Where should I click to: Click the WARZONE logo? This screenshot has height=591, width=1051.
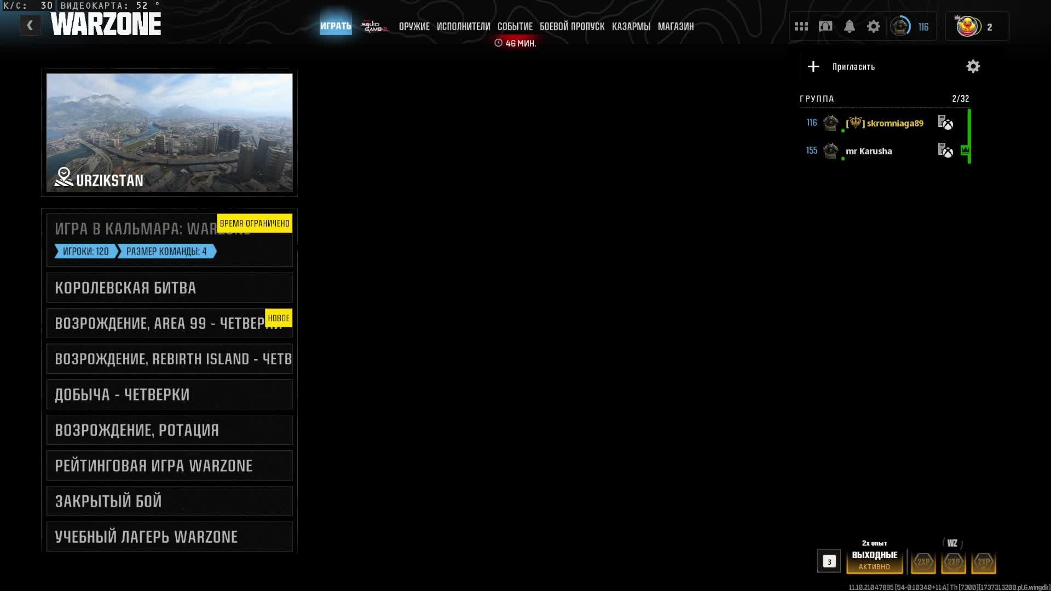pyautogui.click(x=106, y=24)
